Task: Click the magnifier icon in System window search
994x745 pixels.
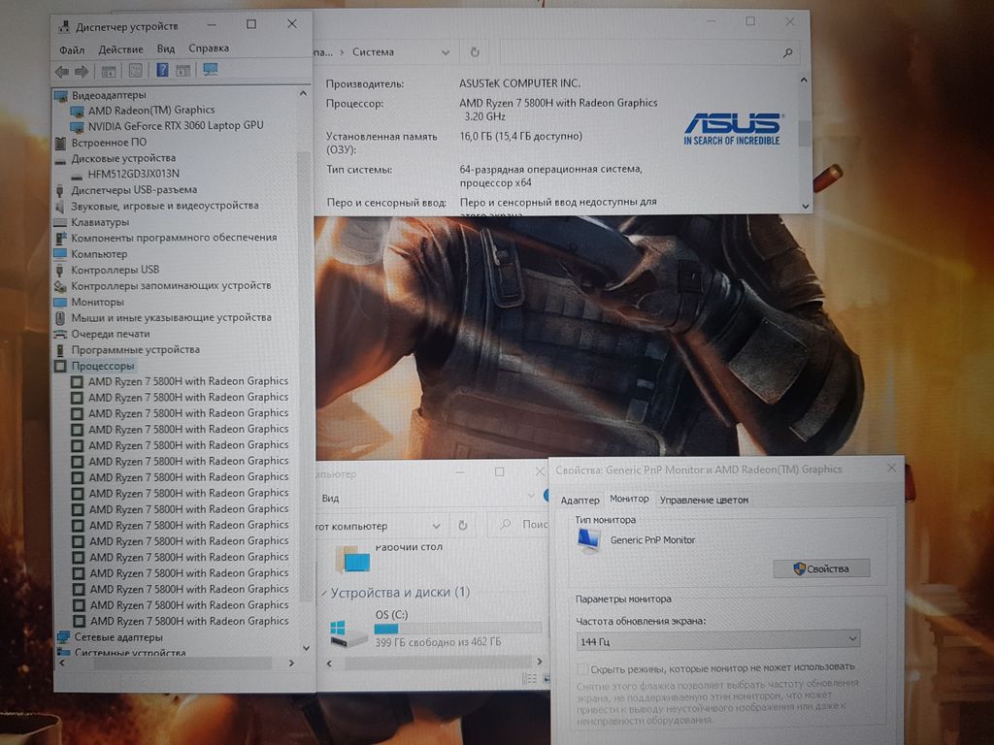Action: 787,53
